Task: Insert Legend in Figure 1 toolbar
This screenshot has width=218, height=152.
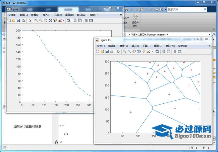Action: tap(80, 20)
